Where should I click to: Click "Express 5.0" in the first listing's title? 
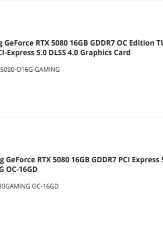click(27, 53)
